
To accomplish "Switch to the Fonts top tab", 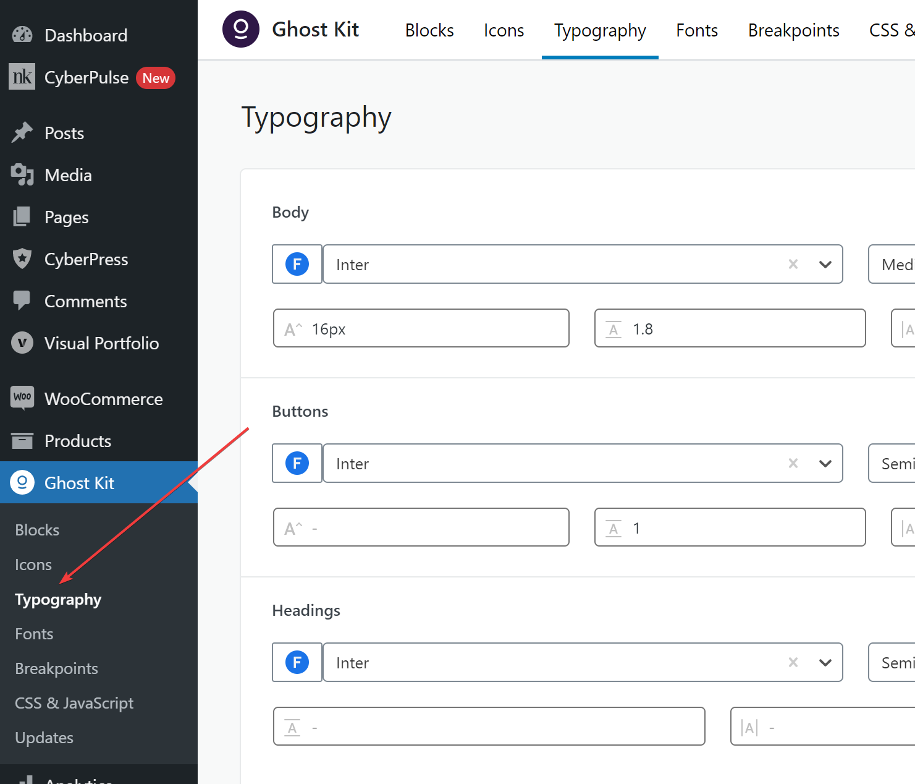I will pyautogui.click(x=697, y=30).
